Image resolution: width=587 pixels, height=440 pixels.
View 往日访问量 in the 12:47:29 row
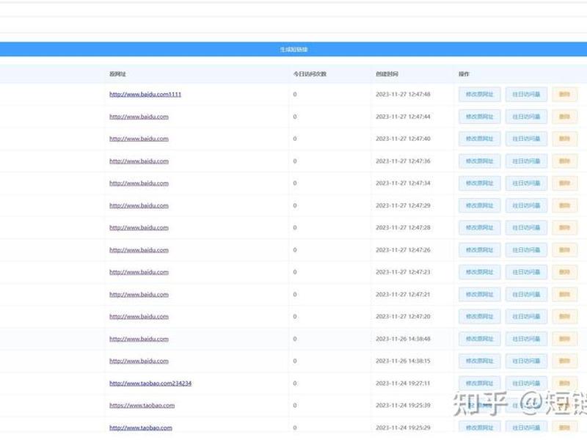point(526,206)
